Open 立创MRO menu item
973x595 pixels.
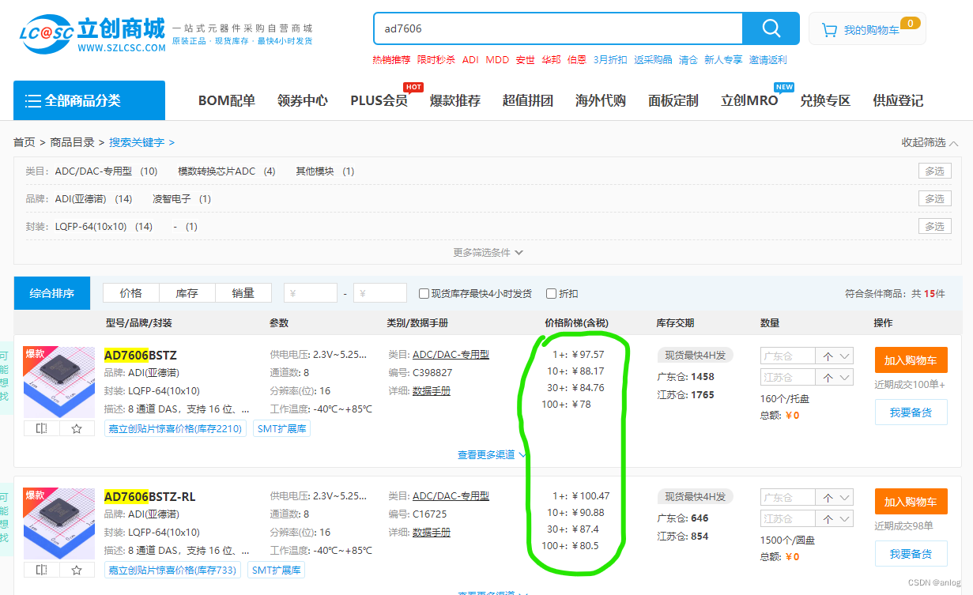pos(749,101)
